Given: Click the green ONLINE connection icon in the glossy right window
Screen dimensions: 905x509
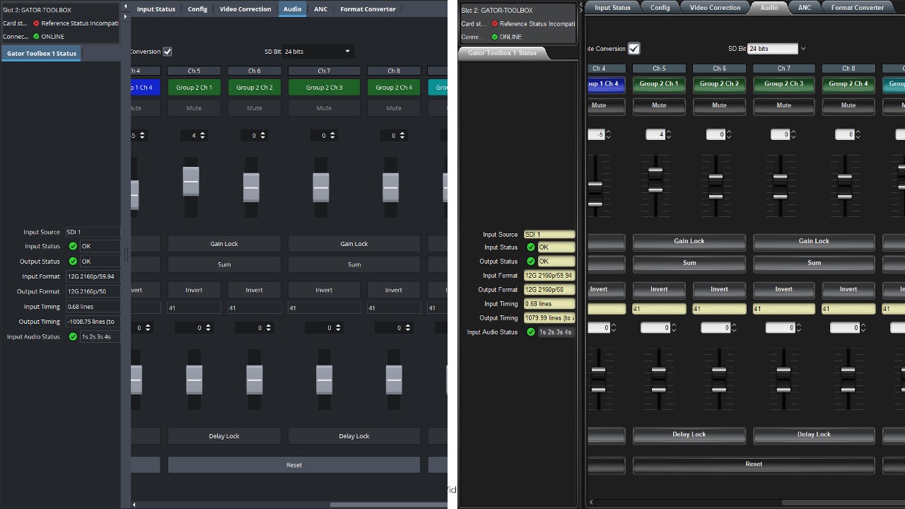Looking at the screenshot, I should 494,37.
